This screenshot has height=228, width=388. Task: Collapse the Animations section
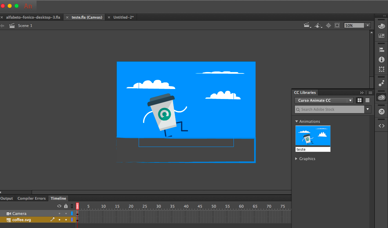pos(297,121)
